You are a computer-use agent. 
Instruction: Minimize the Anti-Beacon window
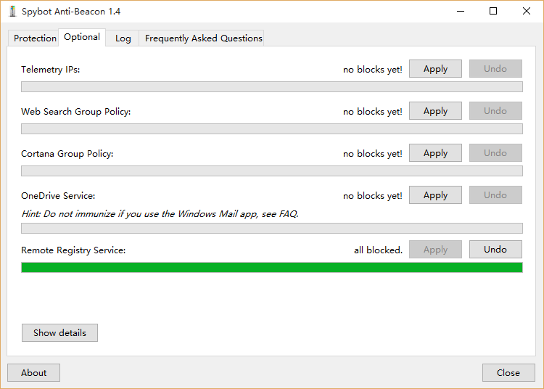460,11
